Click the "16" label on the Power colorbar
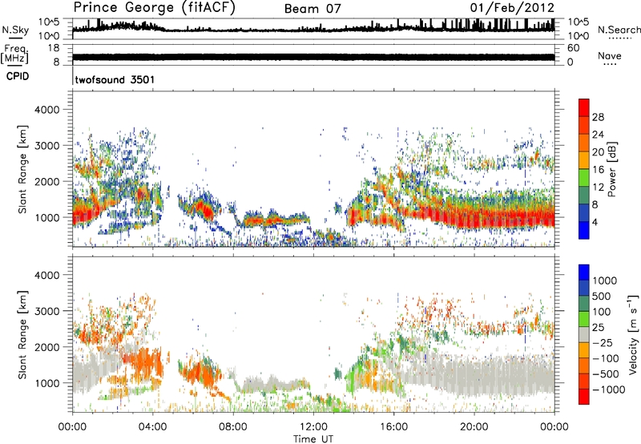 tap(598, 170)
